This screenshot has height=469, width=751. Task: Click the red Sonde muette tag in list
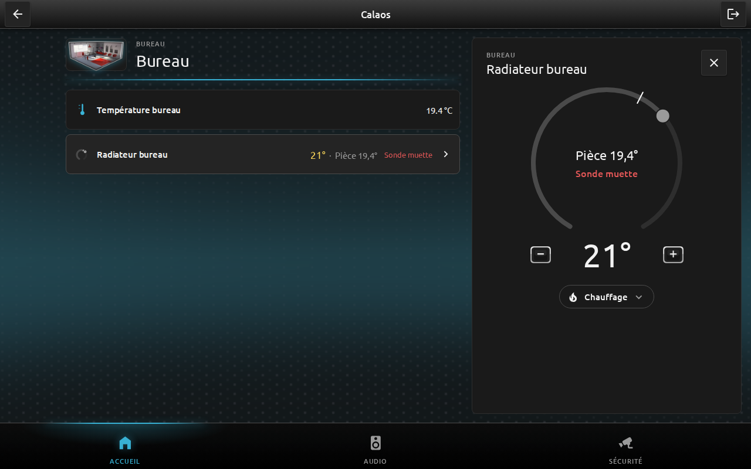click(x=408, y=155)
